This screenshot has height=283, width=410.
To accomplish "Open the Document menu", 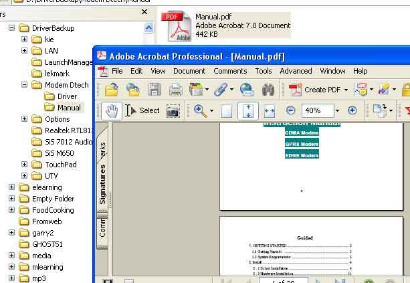I will (x=189, y=71).
